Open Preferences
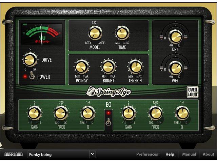 pos(147,154)
